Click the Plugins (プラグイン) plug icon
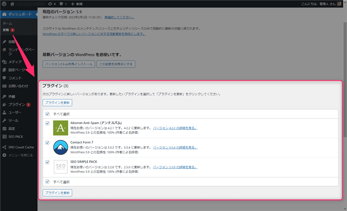Image resolution: width=347 pixels, height=211 pixels. (4, 105)
